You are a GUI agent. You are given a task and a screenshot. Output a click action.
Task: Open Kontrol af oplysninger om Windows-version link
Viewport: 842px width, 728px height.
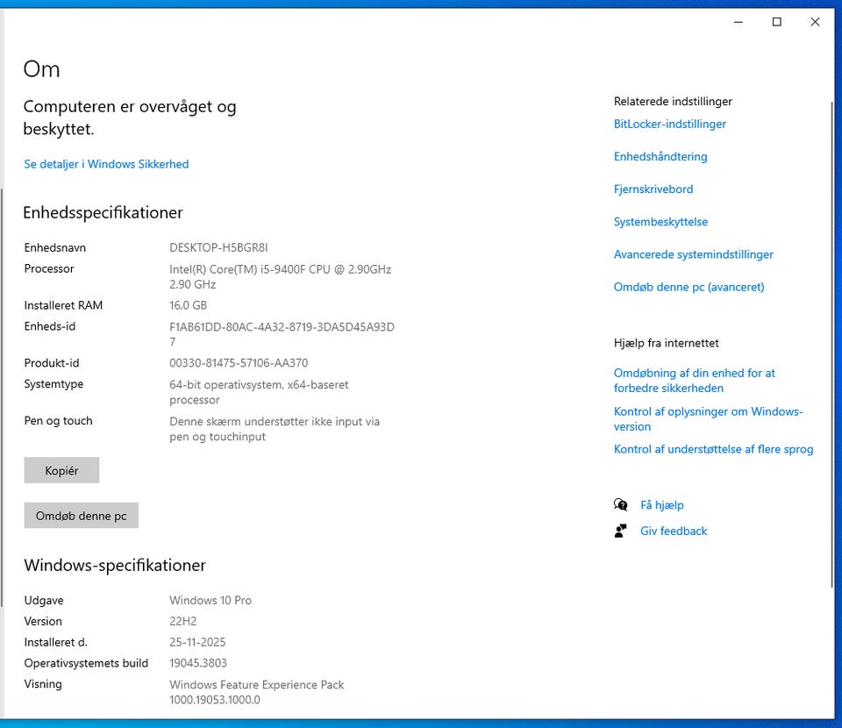(709, 419)
